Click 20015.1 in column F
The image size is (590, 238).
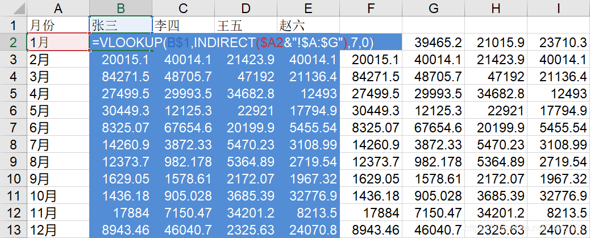371,60
